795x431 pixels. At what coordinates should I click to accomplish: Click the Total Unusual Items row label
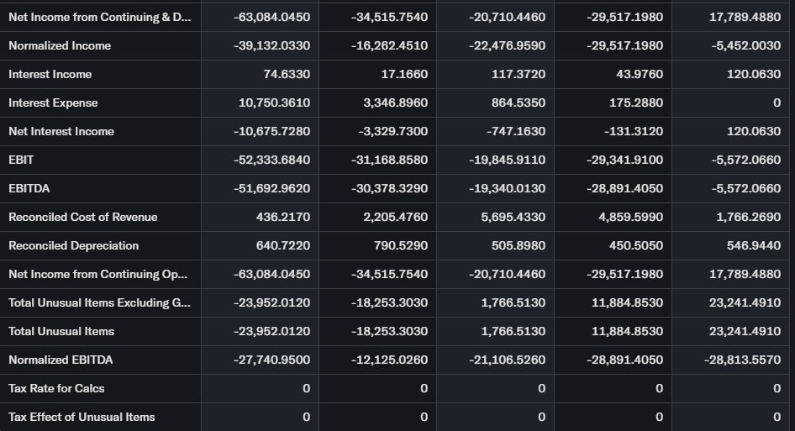(x=61, y=331)
